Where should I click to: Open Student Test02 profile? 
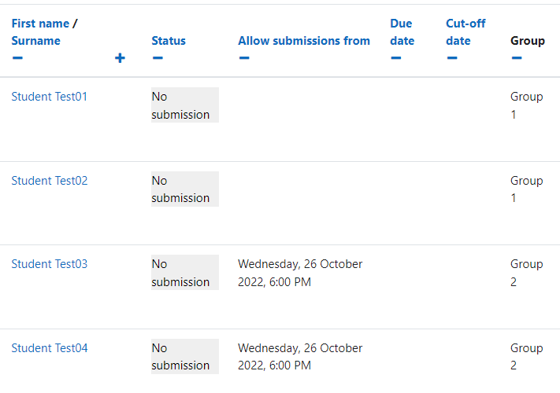50,181
